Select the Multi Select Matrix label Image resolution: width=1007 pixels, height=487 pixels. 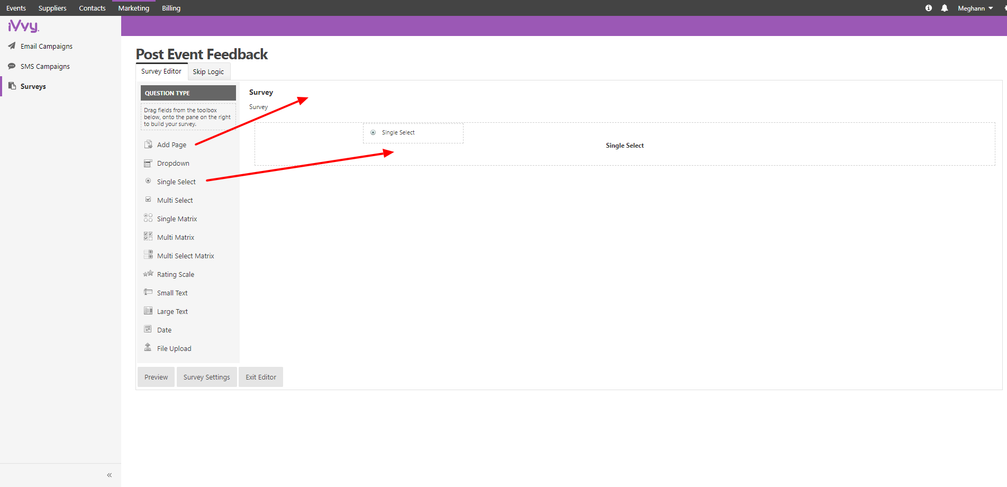pos(186,256)
